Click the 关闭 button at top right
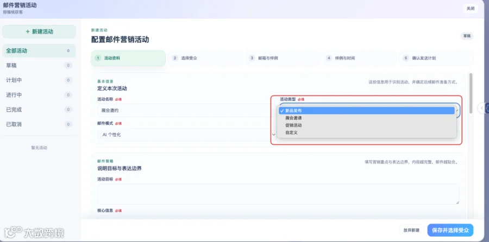 471,9
